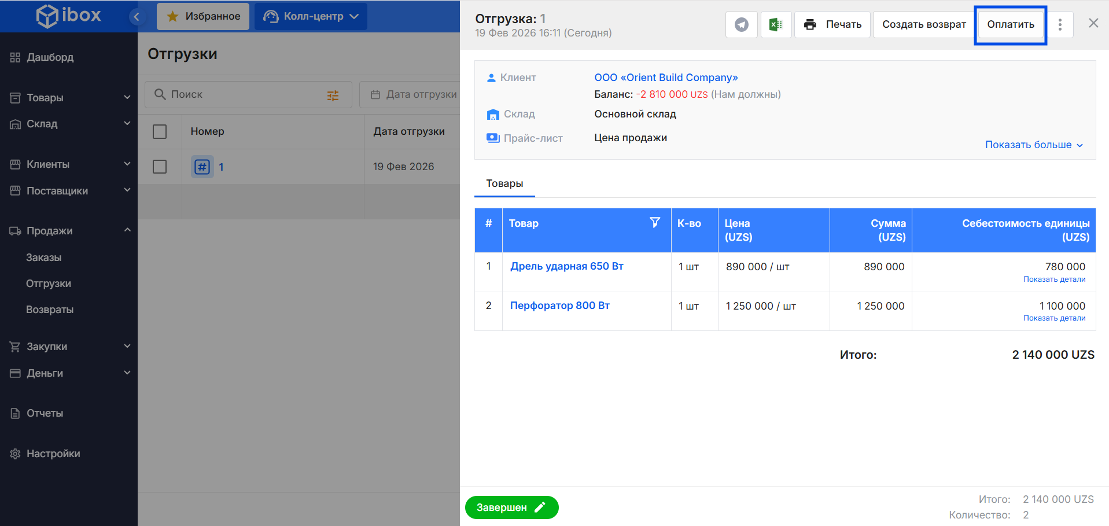
Task: Check the checkbox for shipment row 1
Action: point(160,167)
